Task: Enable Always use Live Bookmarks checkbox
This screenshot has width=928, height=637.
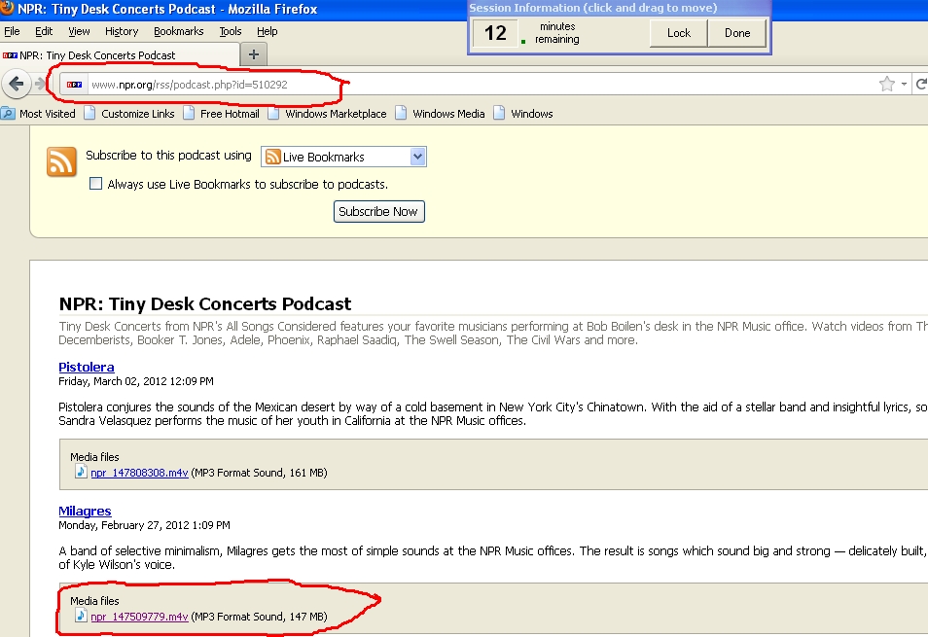Action: pyautogui.click(x=95, y=184)
